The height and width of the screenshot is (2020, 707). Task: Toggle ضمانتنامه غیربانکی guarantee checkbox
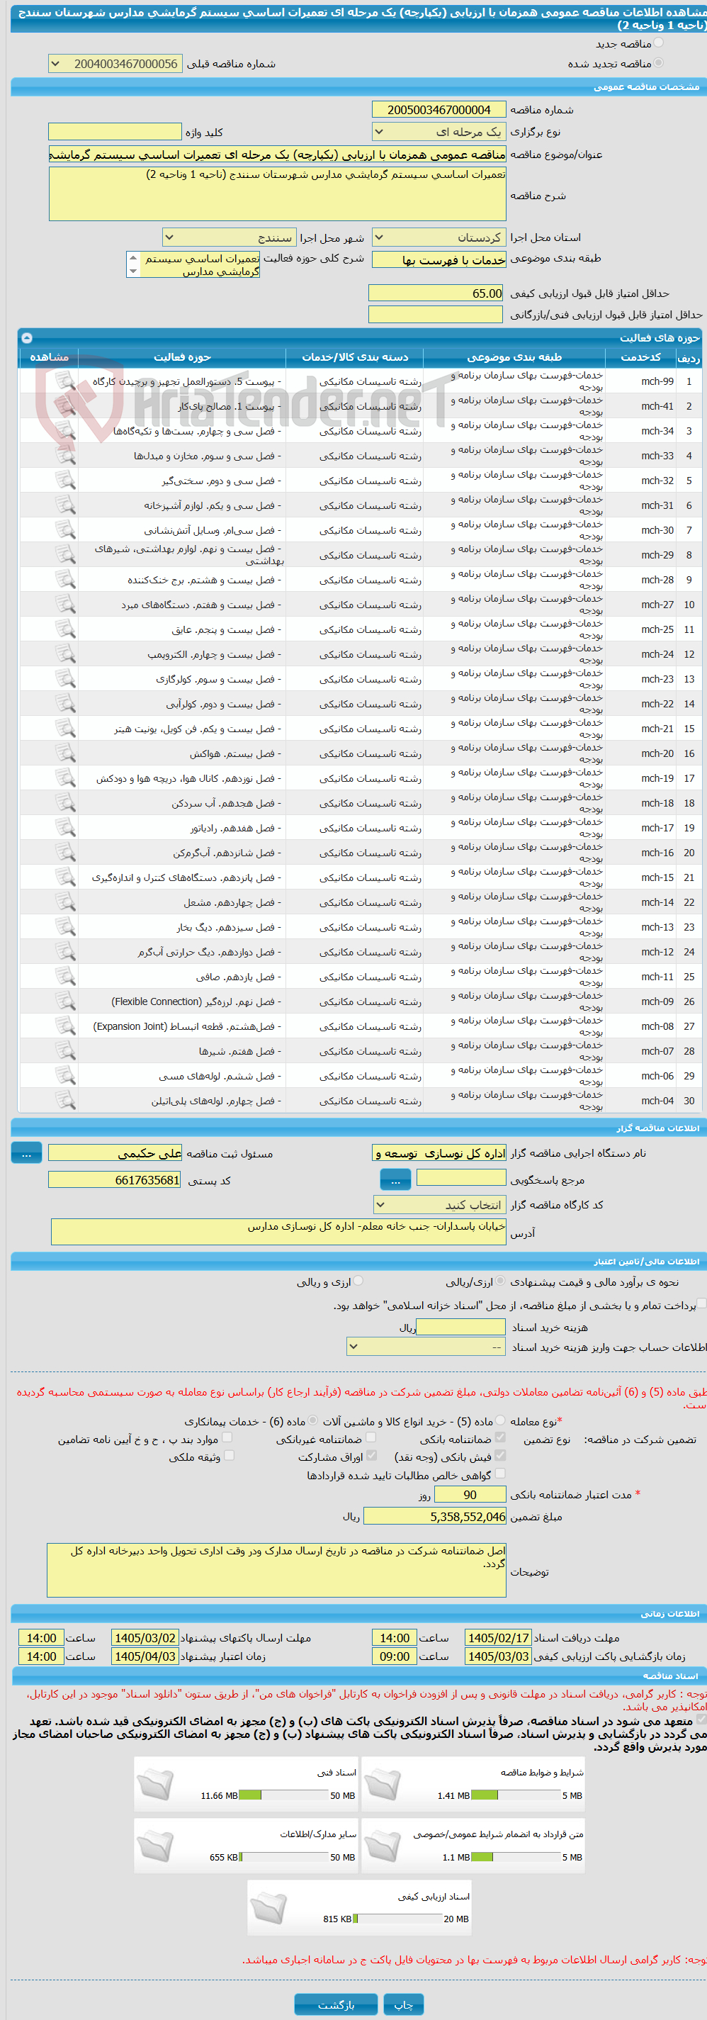tap(371, 1438)
